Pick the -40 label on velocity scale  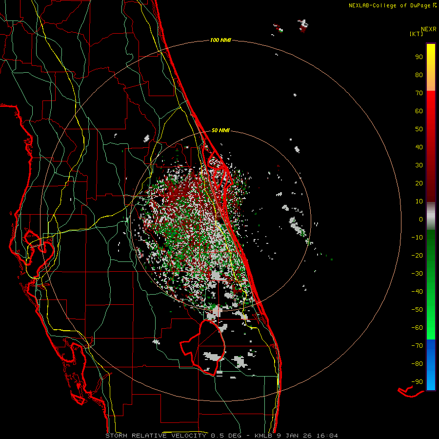point(417,292)
